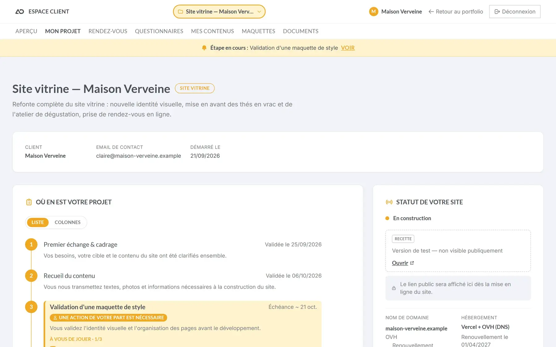This screenshot has width=556, height=347.
Task: Open the project selector chevron
Action: point(259,12)
